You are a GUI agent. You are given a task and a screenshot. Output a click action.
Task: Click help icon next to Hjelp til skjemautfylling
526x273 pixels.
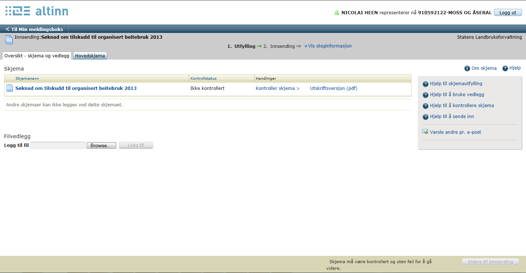tap(425, 84)
